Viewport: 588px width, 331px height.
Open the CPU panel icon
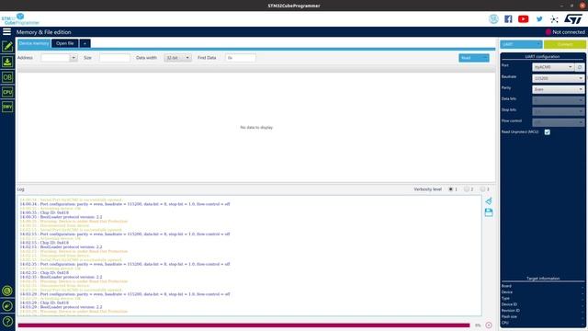(x=7, y=92)
